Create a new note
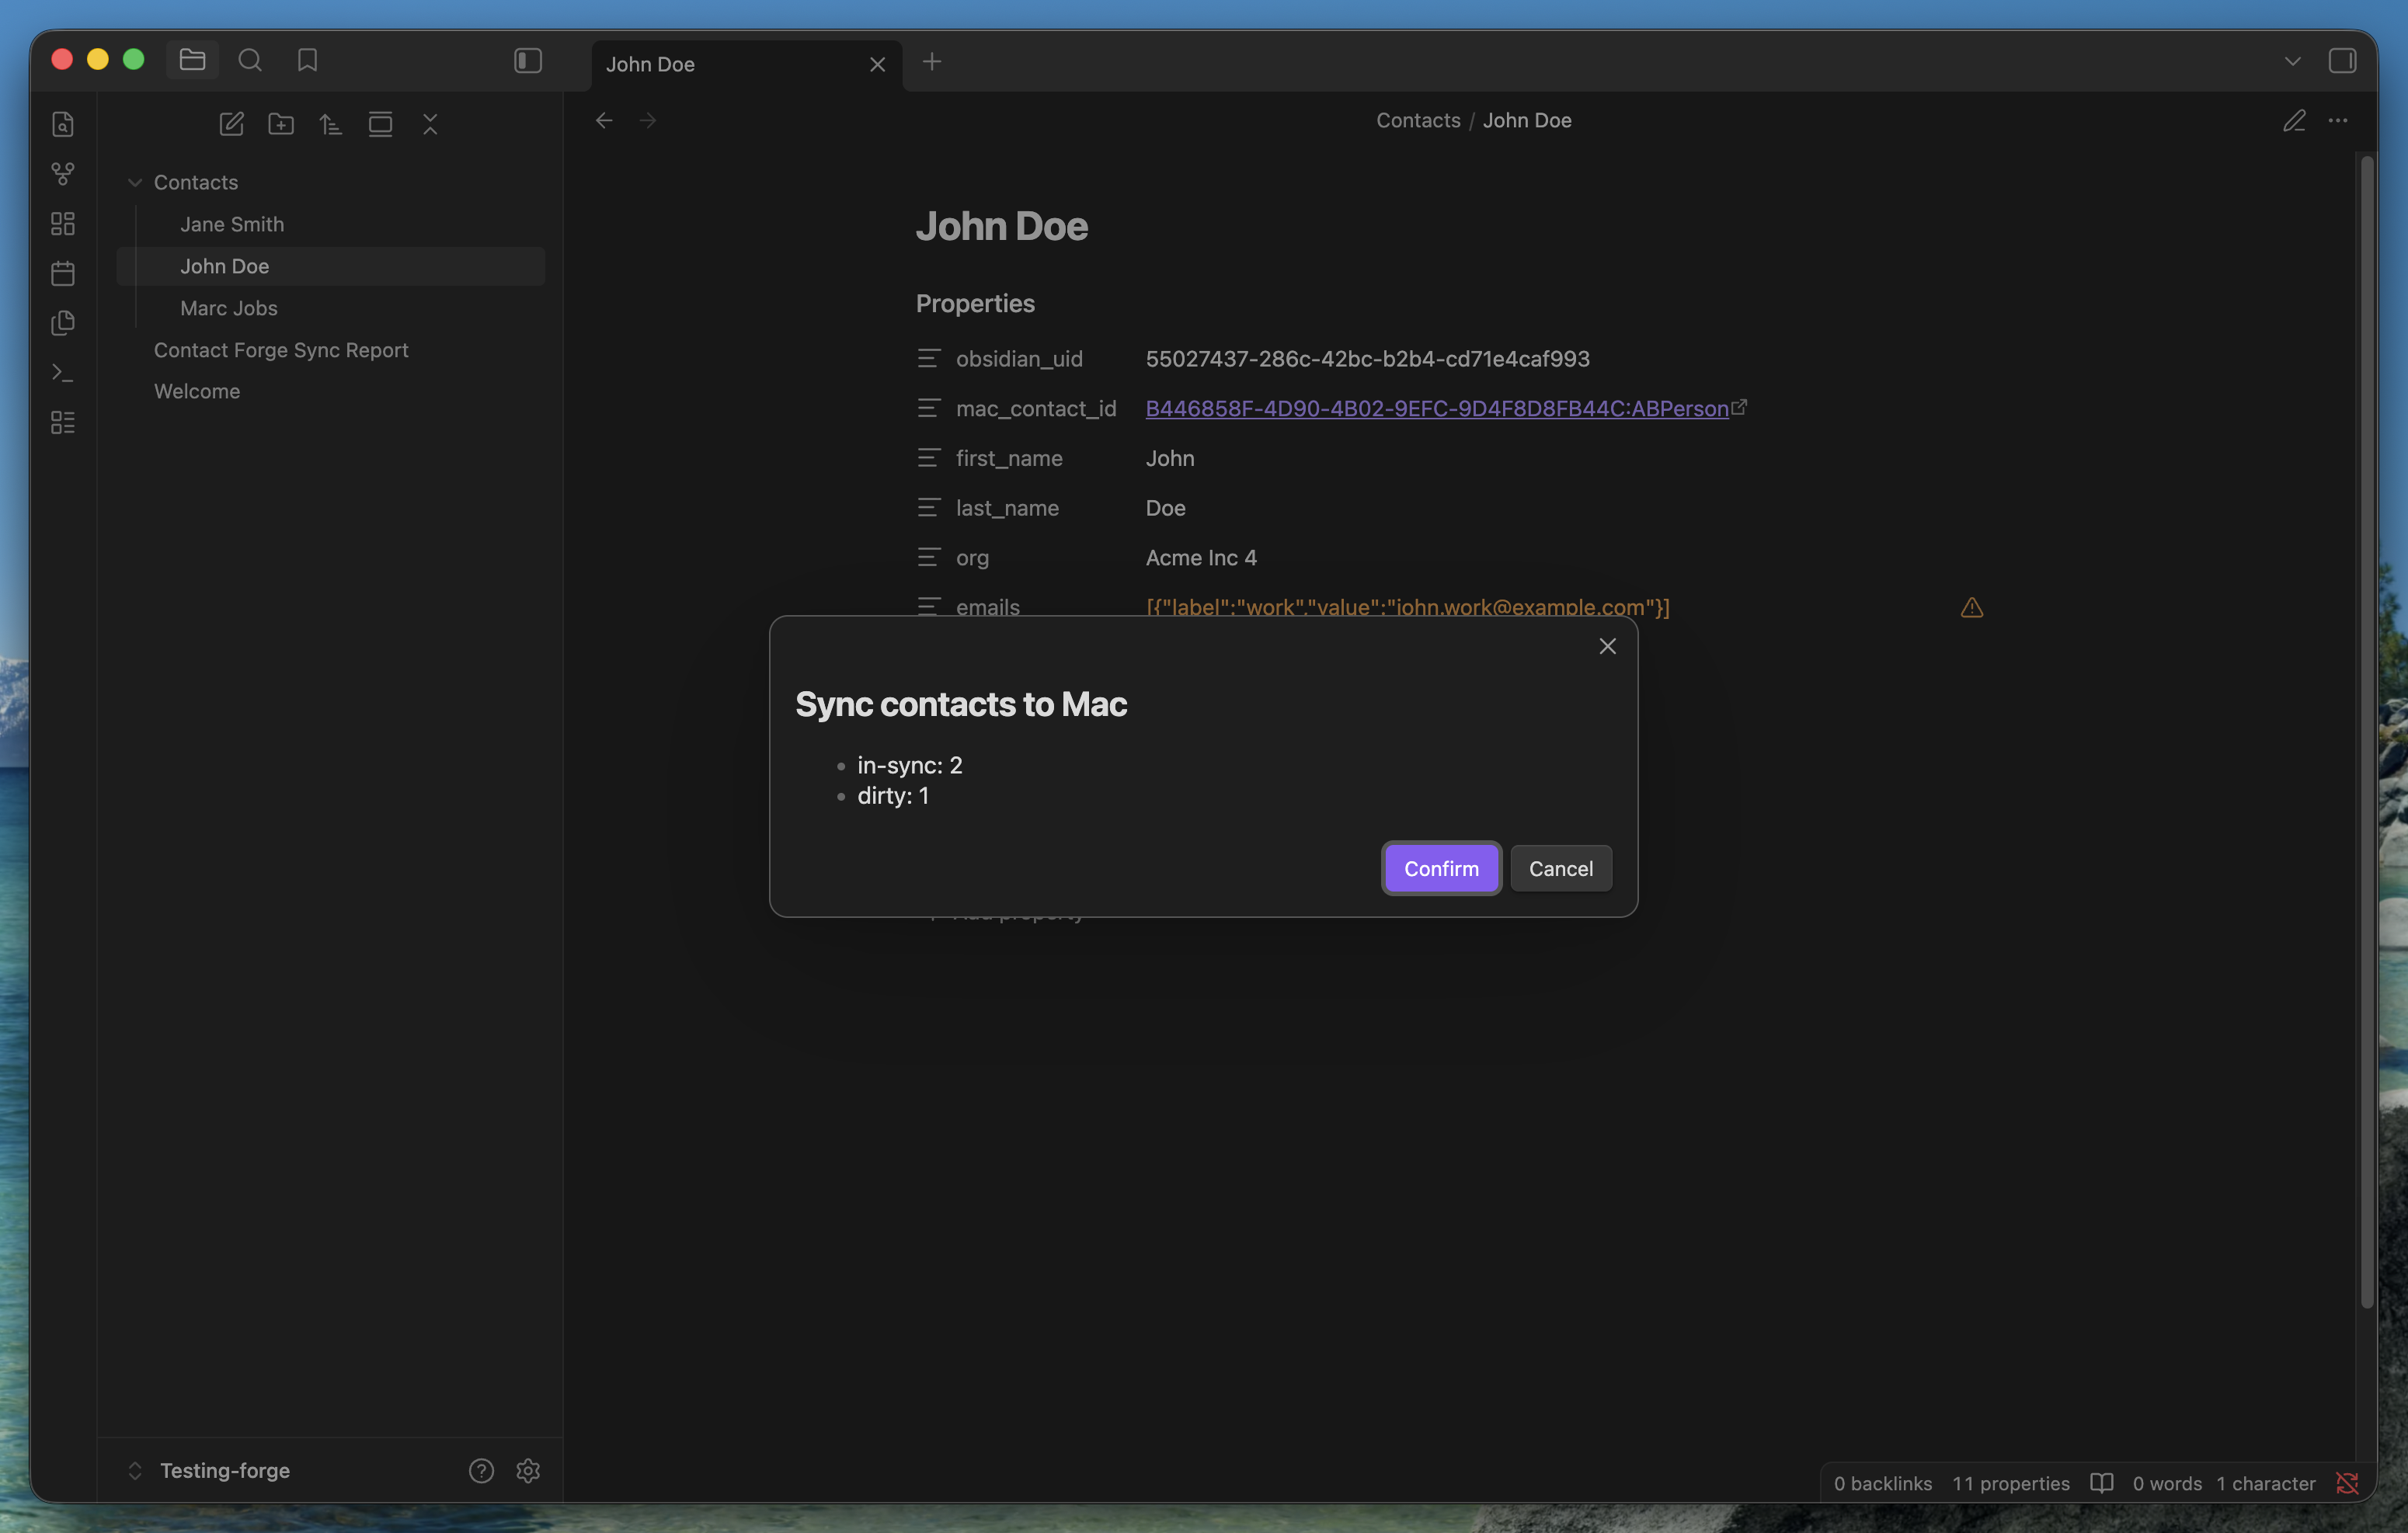 pos(231,124)
